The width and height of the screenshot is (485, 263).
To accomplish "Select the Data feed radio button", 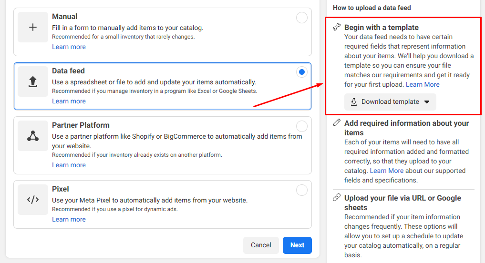I will click(x=302, y=72).
